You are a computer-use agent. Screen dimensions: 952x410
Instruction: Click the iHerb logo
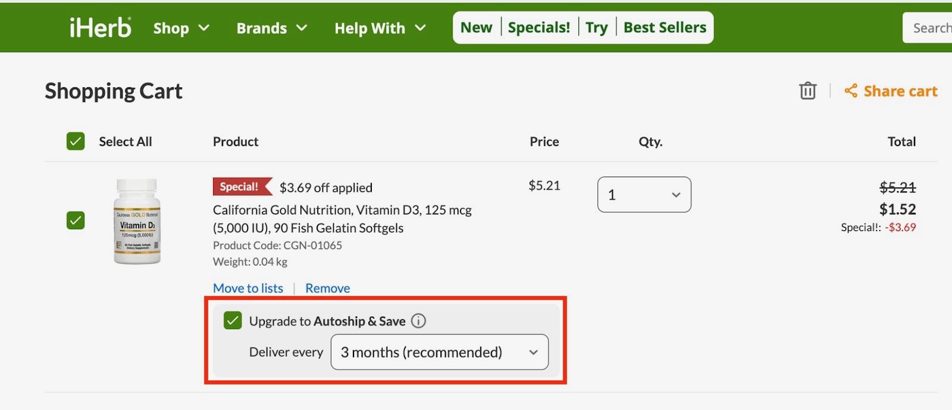pyautogui.click(x=100, y=27)
